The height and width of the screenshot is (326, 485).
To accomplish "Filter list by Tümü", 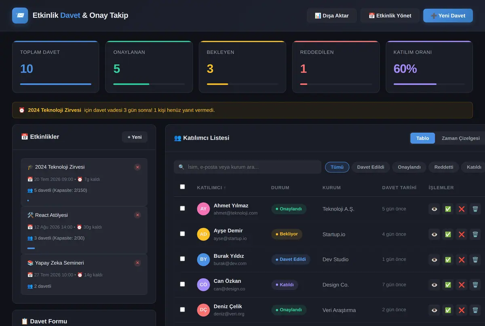I will (x=337, y=167).
